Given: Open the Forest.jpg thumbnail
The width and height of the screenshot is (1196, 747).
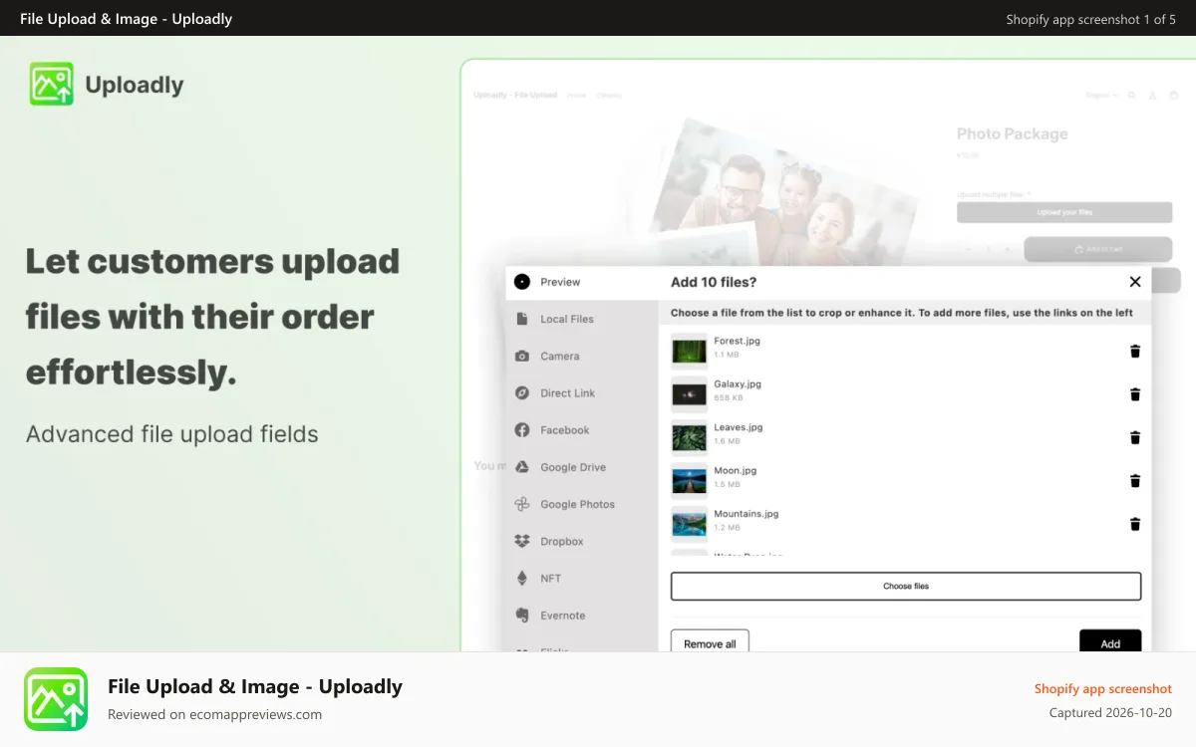Looking at the screenshot, I should [689, 351].
